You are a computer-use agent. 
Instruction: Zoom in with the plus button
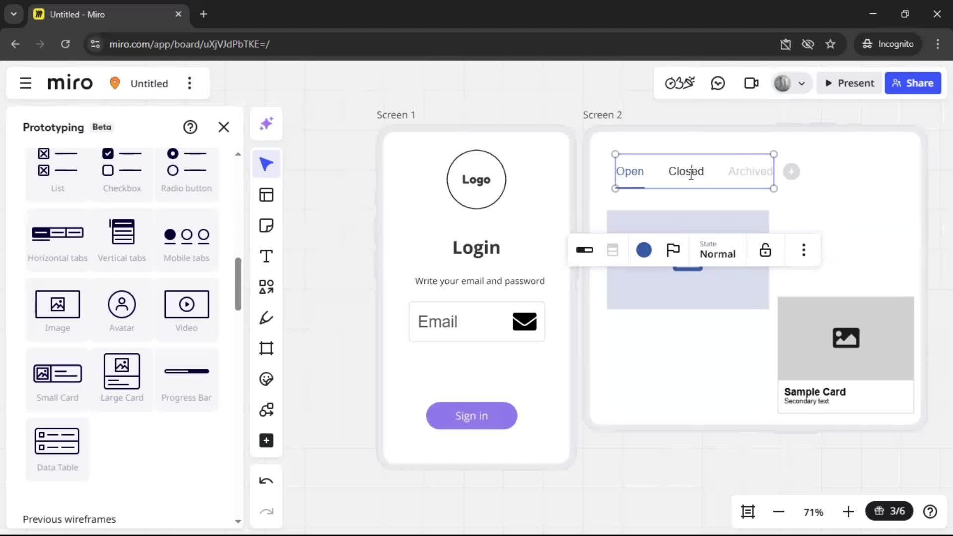pos(848,512)
